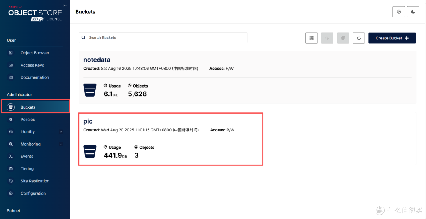Click pic usage value 441.9 KiB

pos(116,156)
